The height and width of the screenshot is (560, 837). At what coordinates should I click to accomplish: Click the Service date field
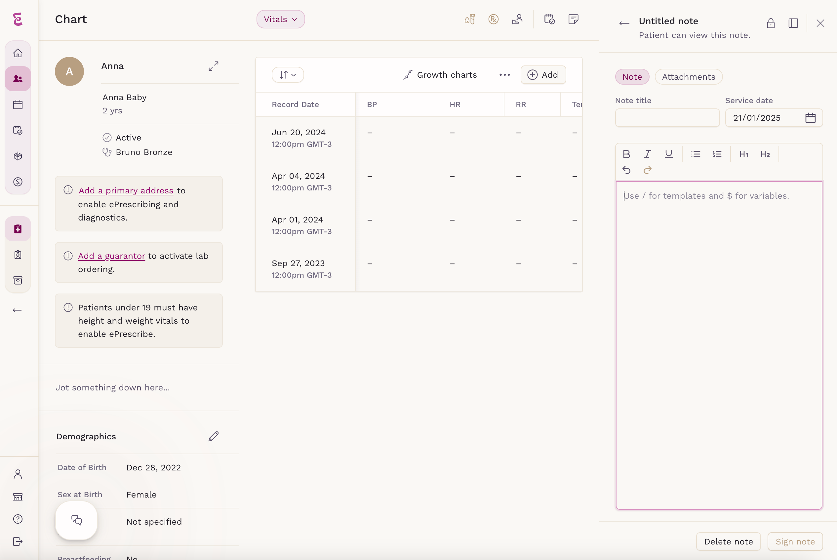pos(774,118)
